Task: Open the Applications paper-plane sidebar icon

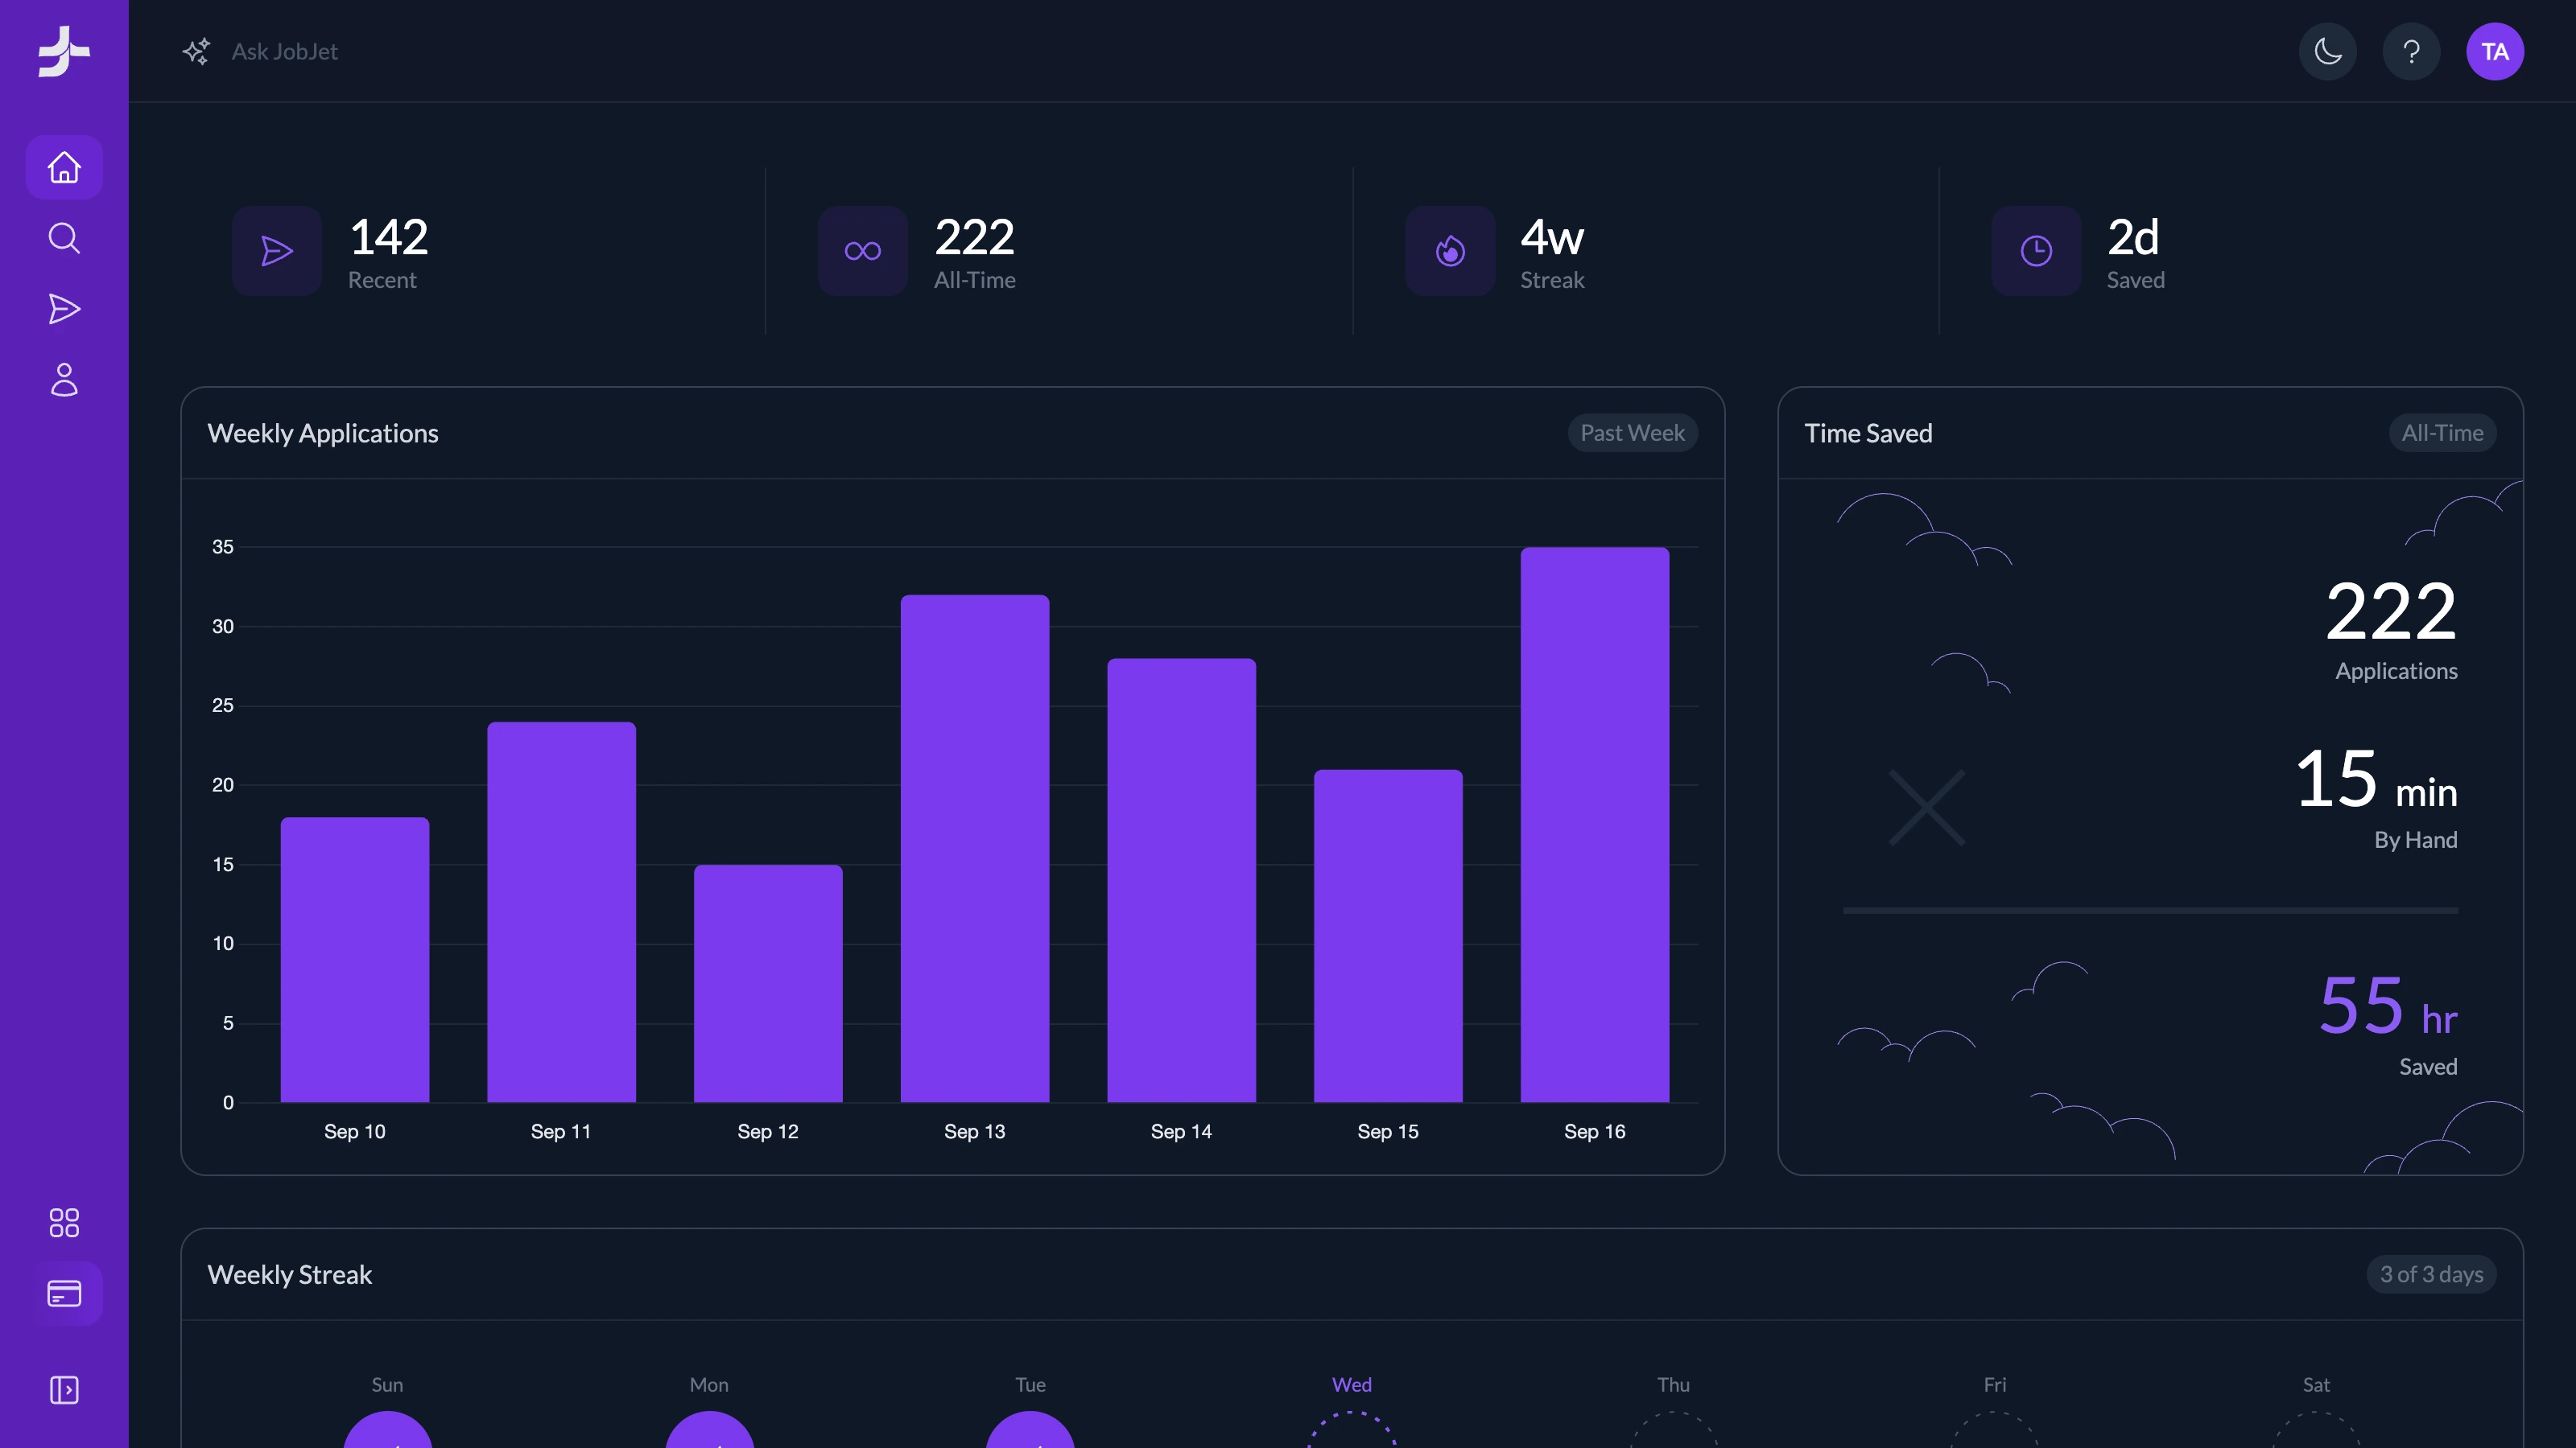Action: click(64, 309)
